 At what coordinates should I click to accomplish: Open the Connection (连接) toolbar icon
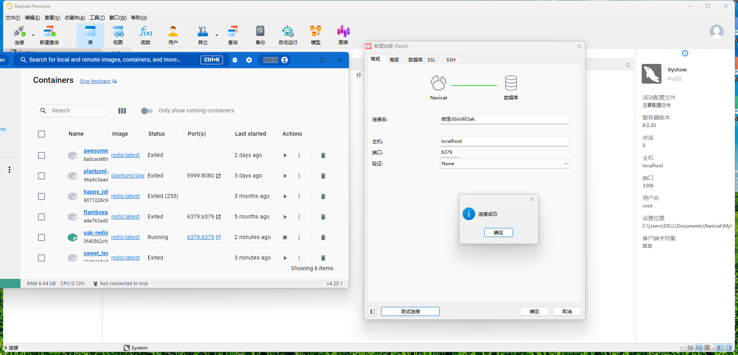(x=19, y=35)
